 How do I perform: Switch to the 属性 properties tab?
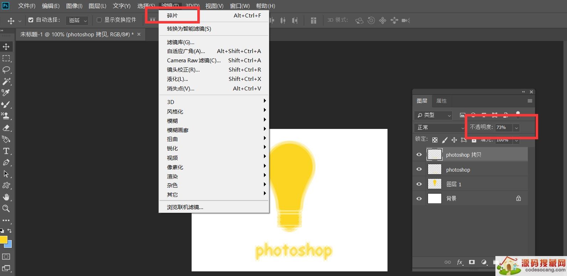(441, 101)
